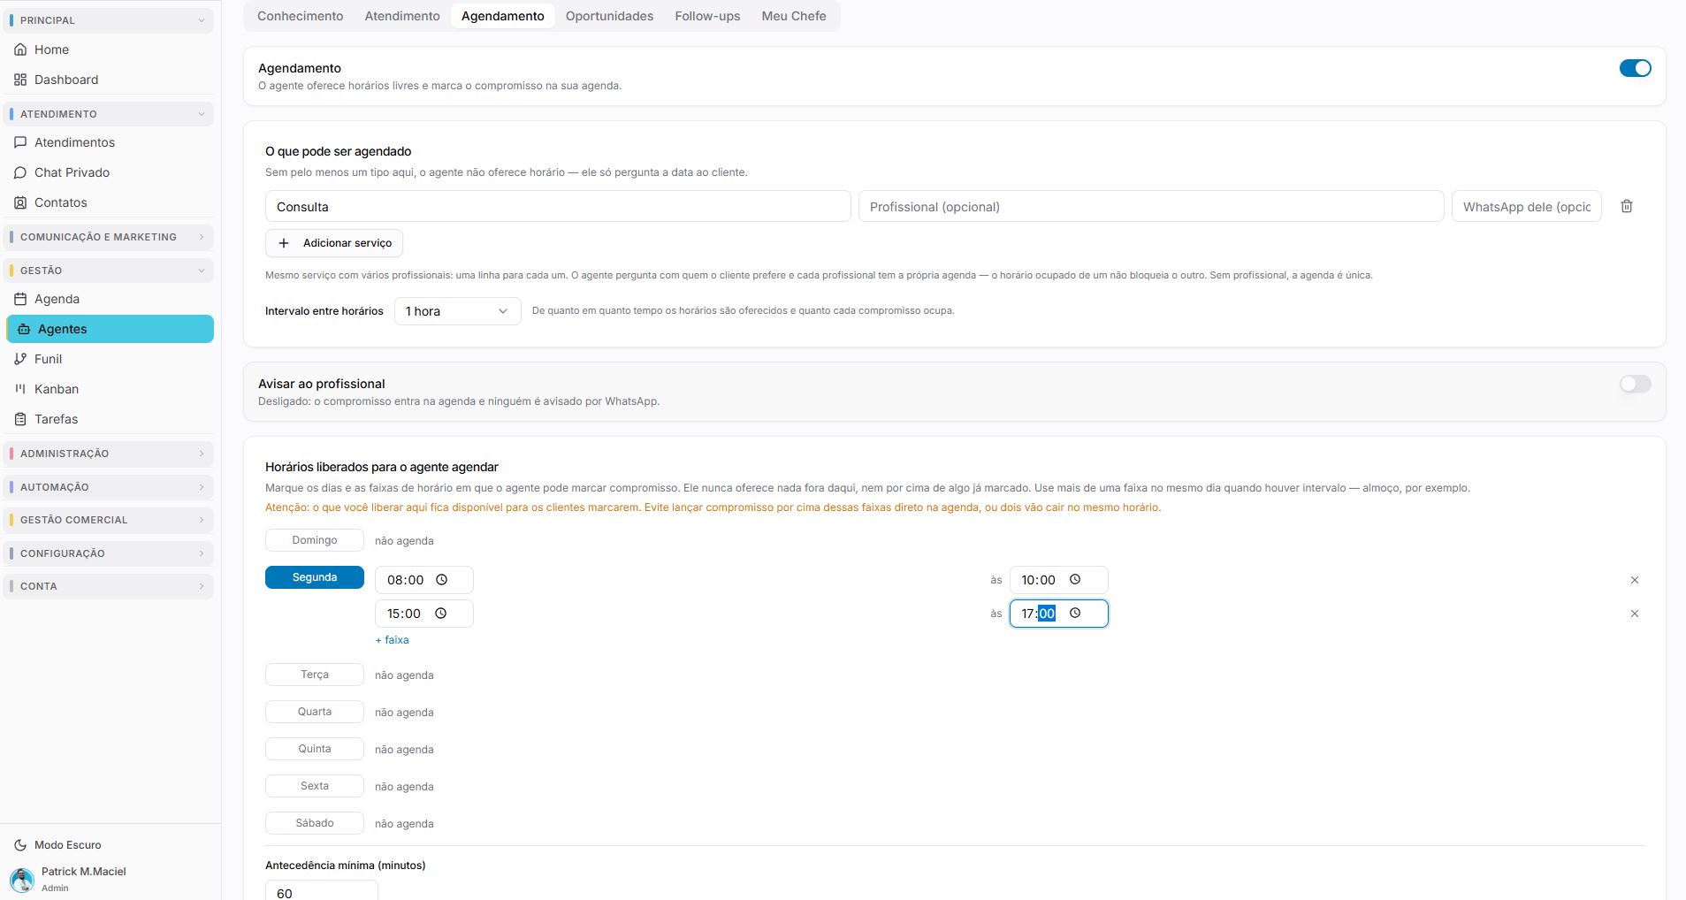Click the Contatos icon
This screenshot has height=900, width=1686.
[20, 202]
